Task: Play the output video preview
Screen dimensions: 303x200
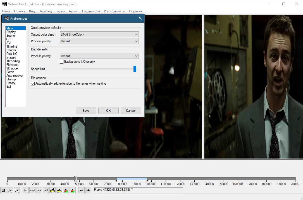Action: [17, 190]
